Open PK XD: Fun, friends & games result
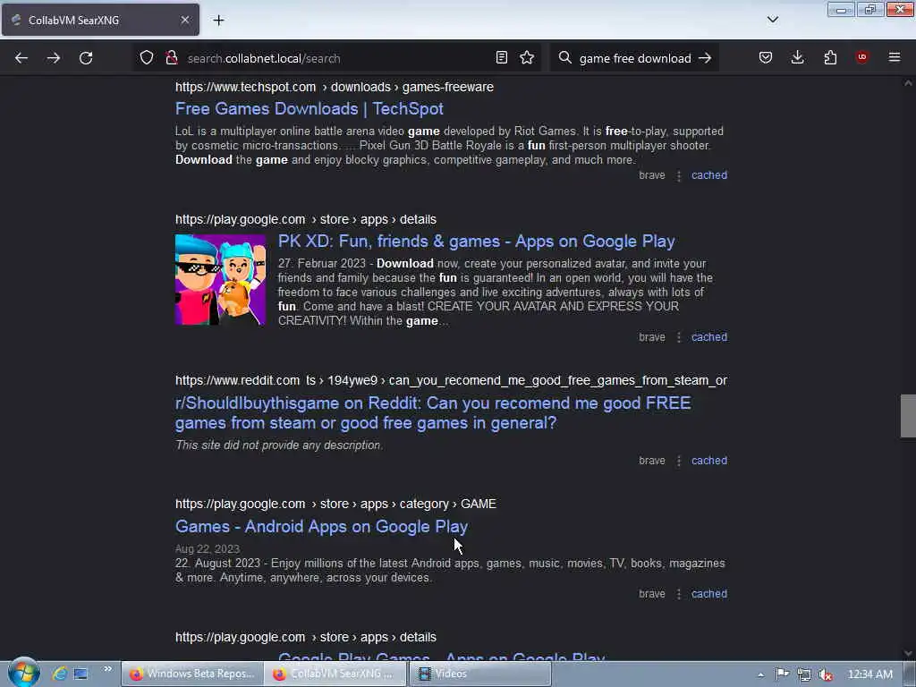The width and height of the screenshot is (916, 687). coord(476,242)
